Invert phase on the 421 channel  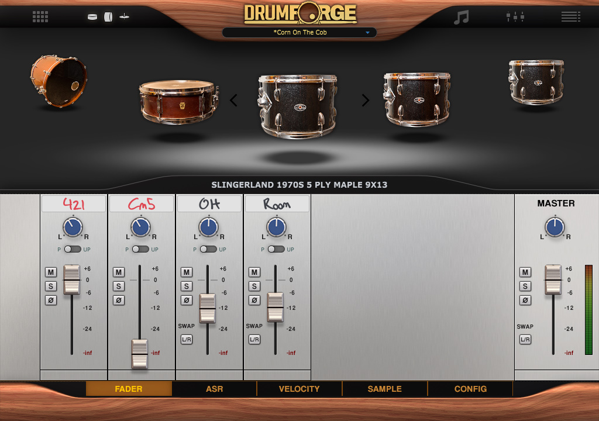point(51,301)
